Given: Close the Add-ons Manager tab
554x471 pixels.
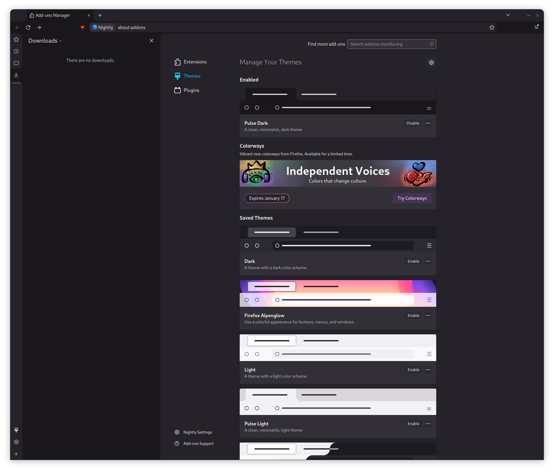Looking at the screenshot, I should pyautogui.click(x=89, y=15).
